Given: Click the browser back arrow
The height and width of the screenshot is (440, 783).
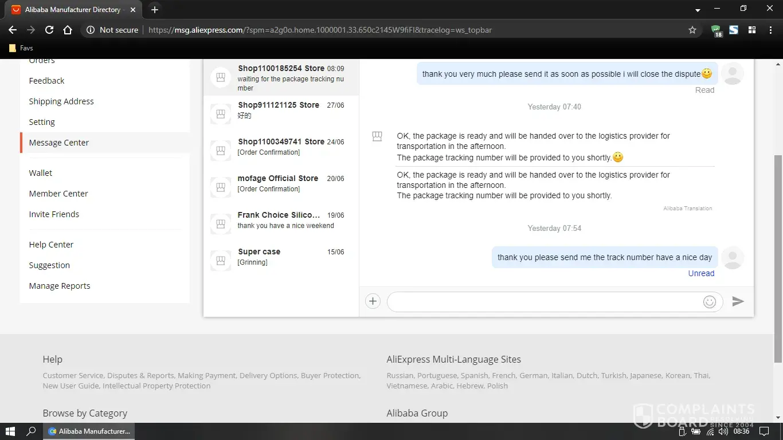Looking at the screenshot, I should coord(13,30).
